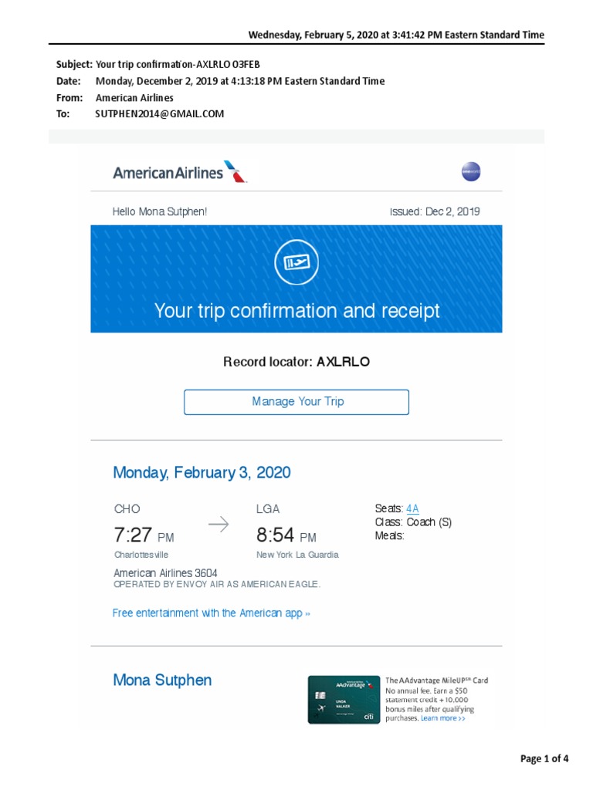Image resolution: width=593 pixels, height=790 pixels.
Task: Click the AAdvantage MileUp Card ad title
Action: point(436,680)
